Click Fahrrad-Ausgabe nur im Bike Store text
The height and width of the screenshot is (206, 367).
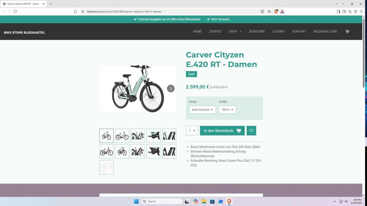coord(169,19)
